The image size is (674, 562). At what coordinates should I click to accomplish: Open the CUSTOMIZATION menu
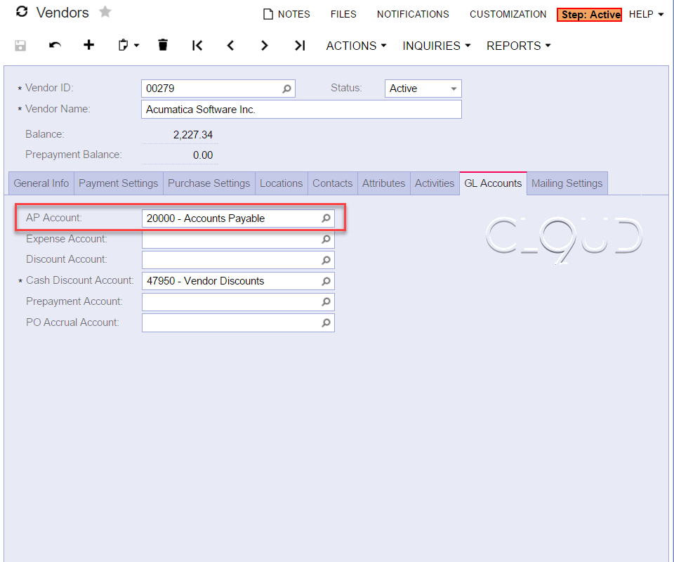(x=508, y=14)
